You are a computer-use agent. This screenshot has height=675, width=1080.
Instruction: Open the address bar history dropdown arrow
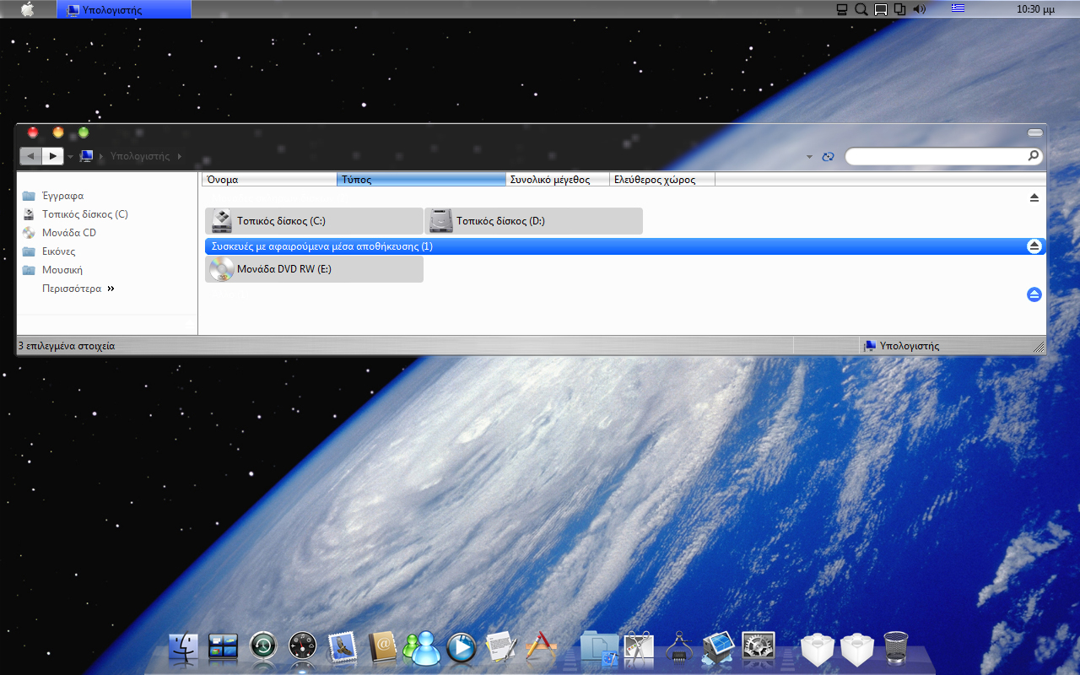tap(809, 157)
